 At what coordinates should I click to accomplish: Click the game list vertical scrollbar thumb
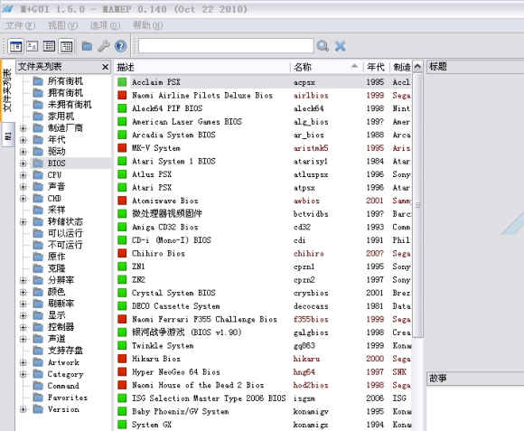(x=417, y=206)
